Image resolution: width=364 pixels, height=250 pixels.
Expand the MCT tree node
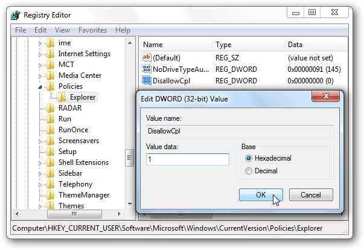click(x=40, y=65)
